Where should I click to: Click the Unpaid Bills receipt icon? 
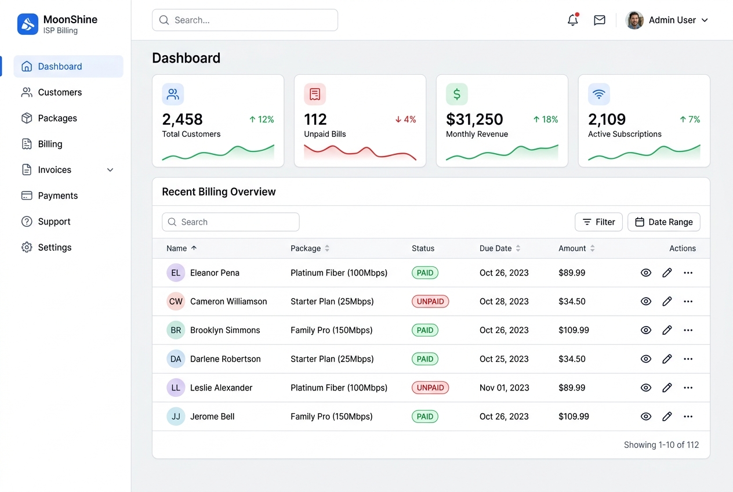pos(315,94)
